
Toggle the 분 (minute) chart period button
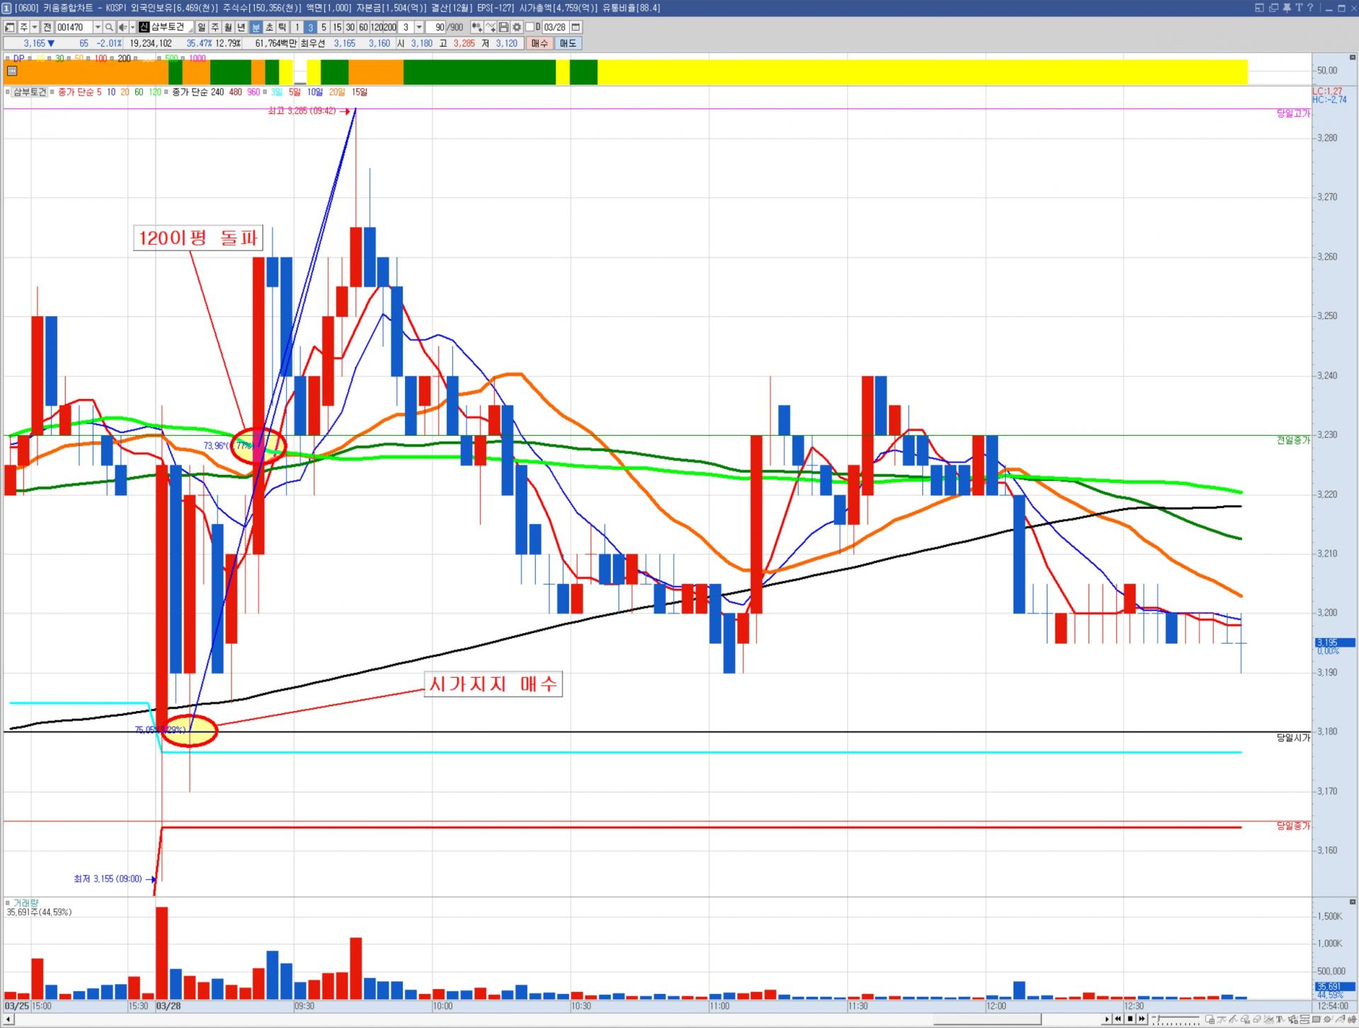(256, 27)
